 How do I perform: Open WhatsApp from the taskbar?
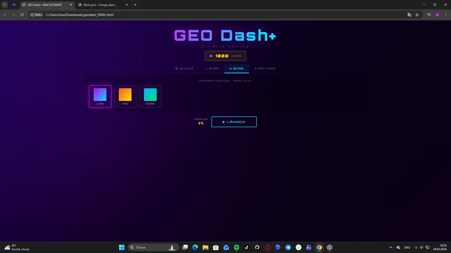point(298,247)
